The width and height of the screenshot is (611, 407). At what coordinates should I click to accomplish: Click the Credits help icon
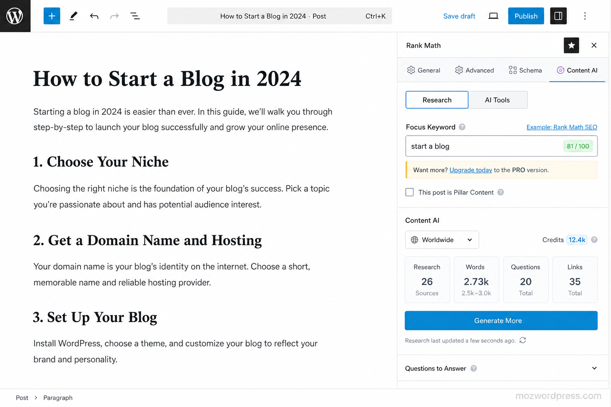(x=594, y=240)
